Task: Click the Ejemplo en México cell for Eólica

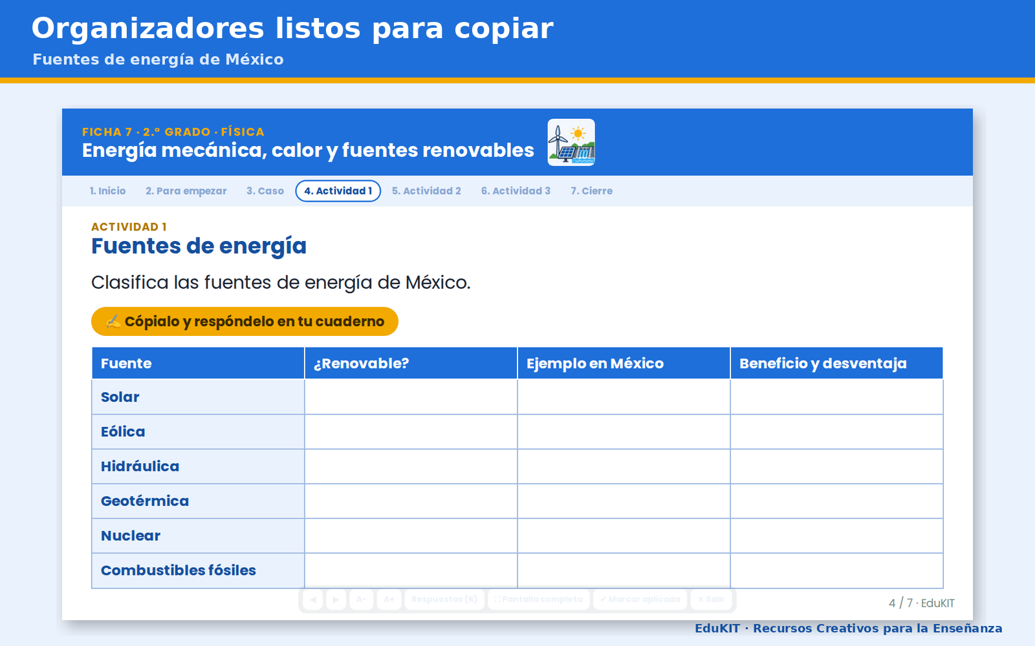Action: (624, 432)
